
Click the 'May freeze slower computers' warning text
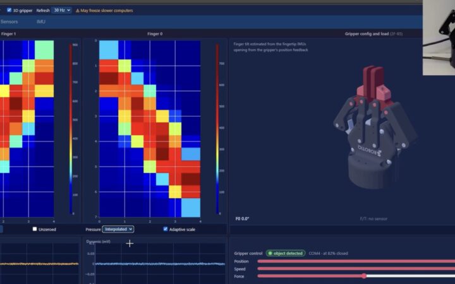click(x=107, y=11)
